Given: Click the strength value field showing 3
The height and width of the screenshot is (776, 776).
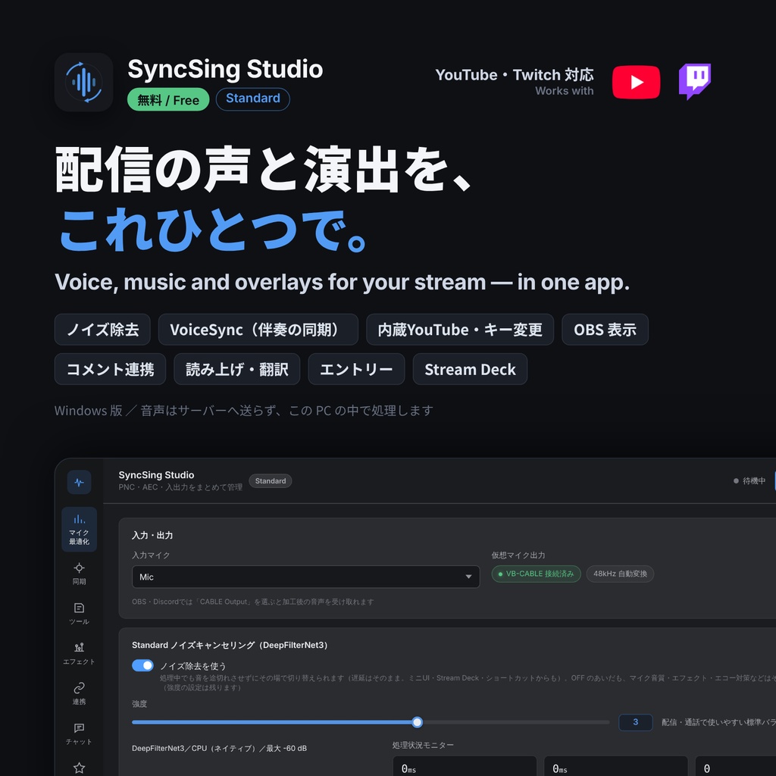Looking at the screenshot, I should pos(636,722).
